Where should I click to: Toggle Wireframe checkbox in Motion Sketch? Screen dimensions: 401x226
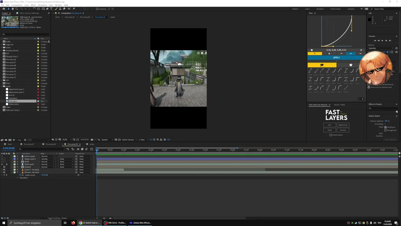pos(385,127)
